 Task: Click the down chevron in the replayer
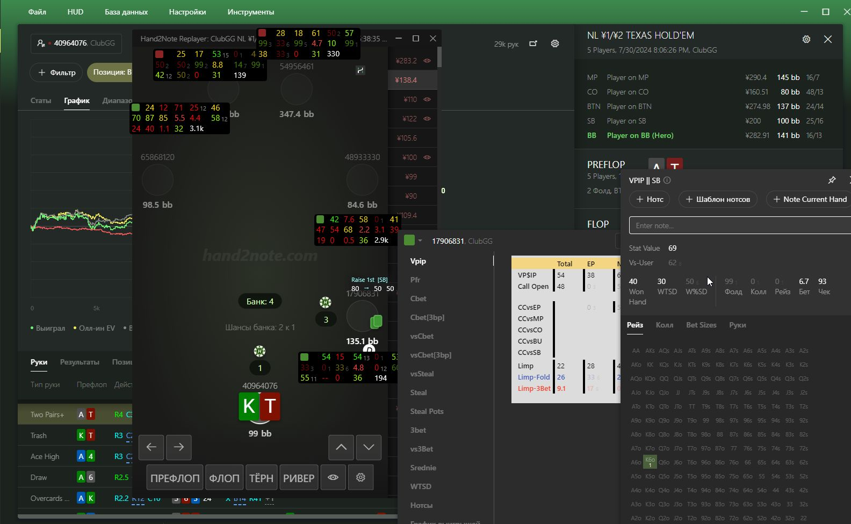[x=369, y=447]
